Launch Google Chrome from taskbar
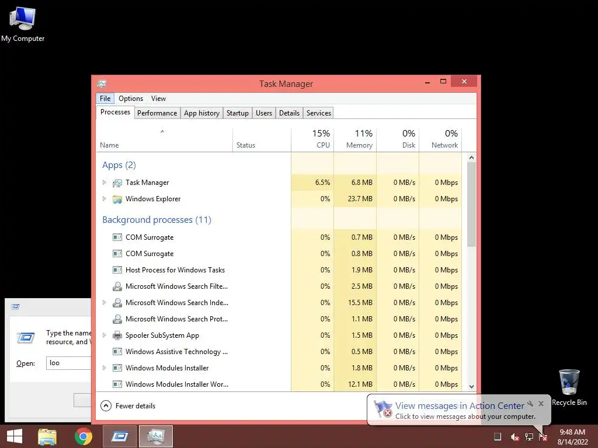598x448 pixels. tap(84, 436)
